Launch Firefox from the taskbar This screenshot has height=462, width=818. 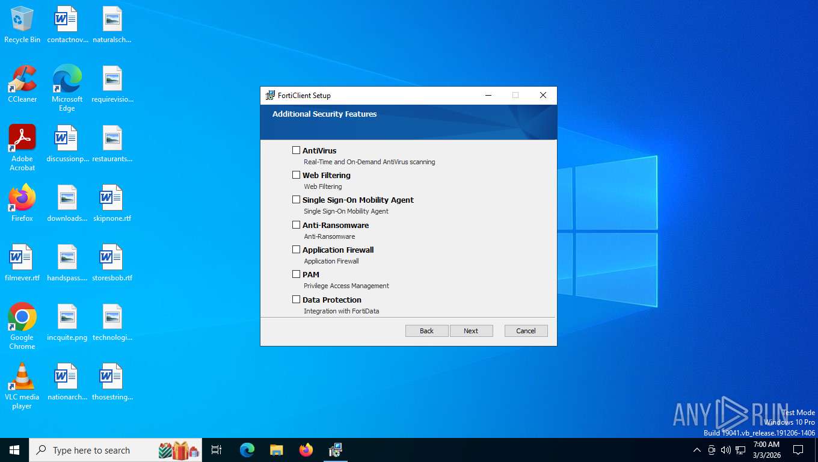[x=306, y=450]
